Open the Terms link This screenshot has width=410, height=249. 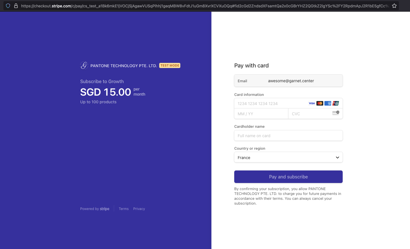124,209
